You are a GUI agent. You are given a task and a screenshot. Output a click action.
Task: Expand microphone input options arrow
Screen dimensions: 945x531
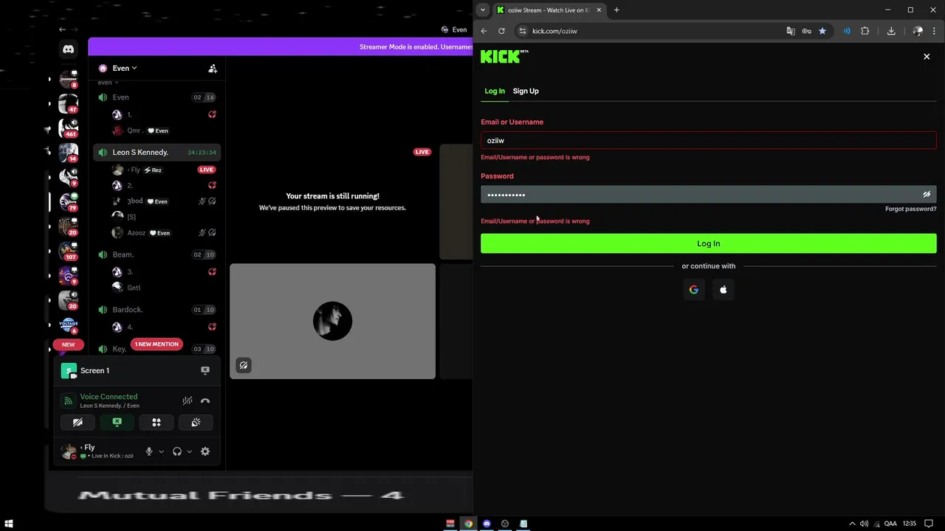point(161,451)
